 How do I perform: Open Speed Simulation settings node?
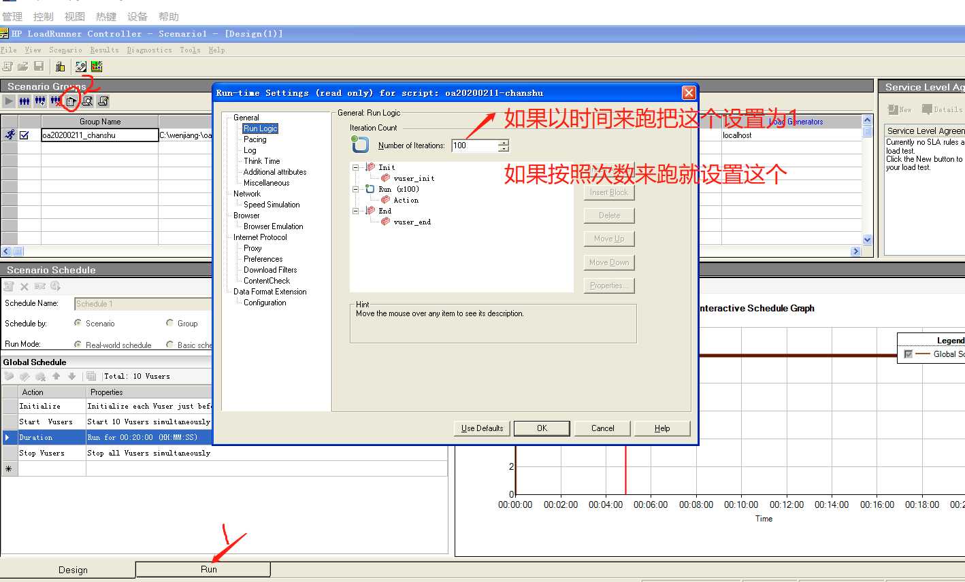(272, 205)
